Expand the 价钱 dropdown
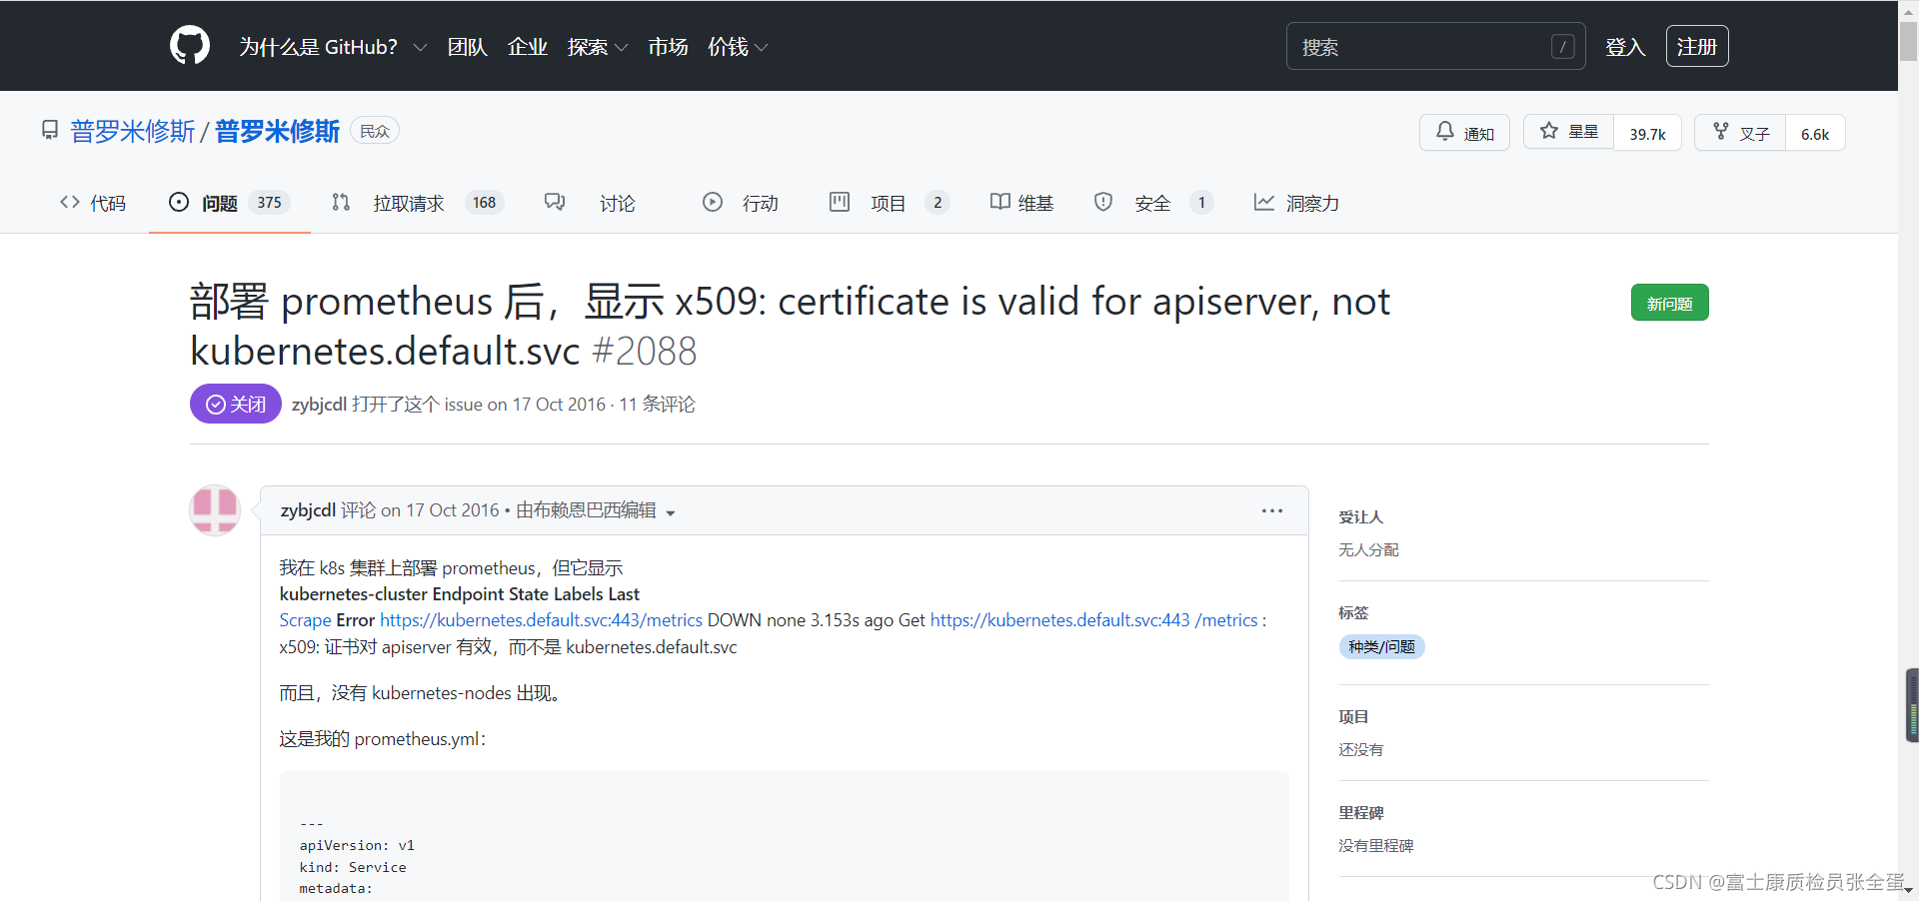 coord(738,47)
